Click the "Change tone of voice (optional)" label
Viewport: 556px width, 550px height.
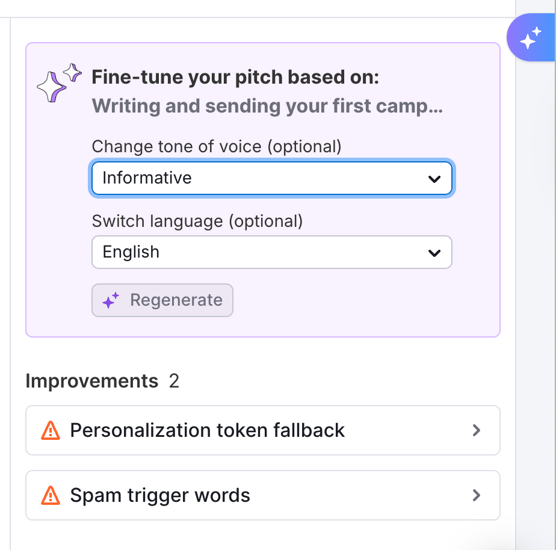(217, 146)
